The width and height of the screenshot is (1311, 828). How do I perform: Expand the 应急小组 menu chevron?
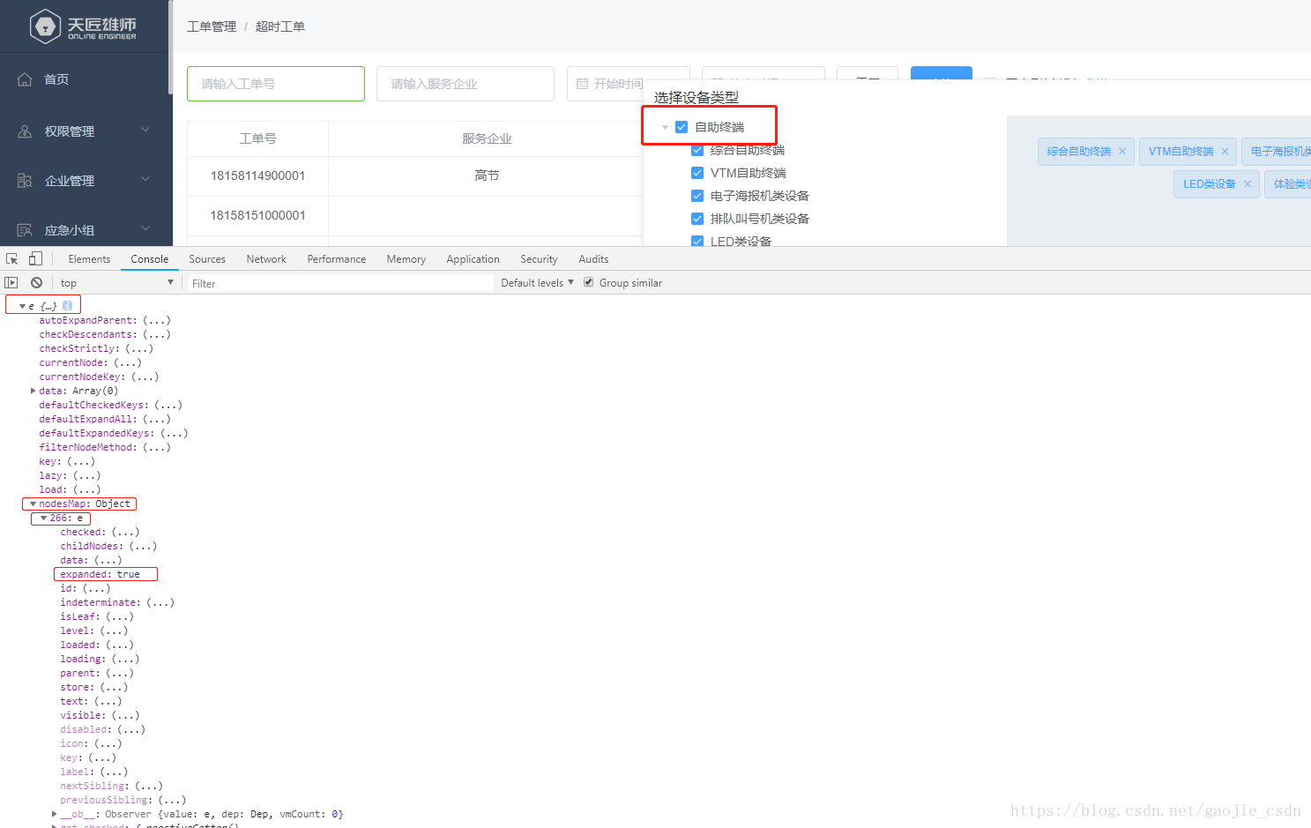(x=145, y=229)
